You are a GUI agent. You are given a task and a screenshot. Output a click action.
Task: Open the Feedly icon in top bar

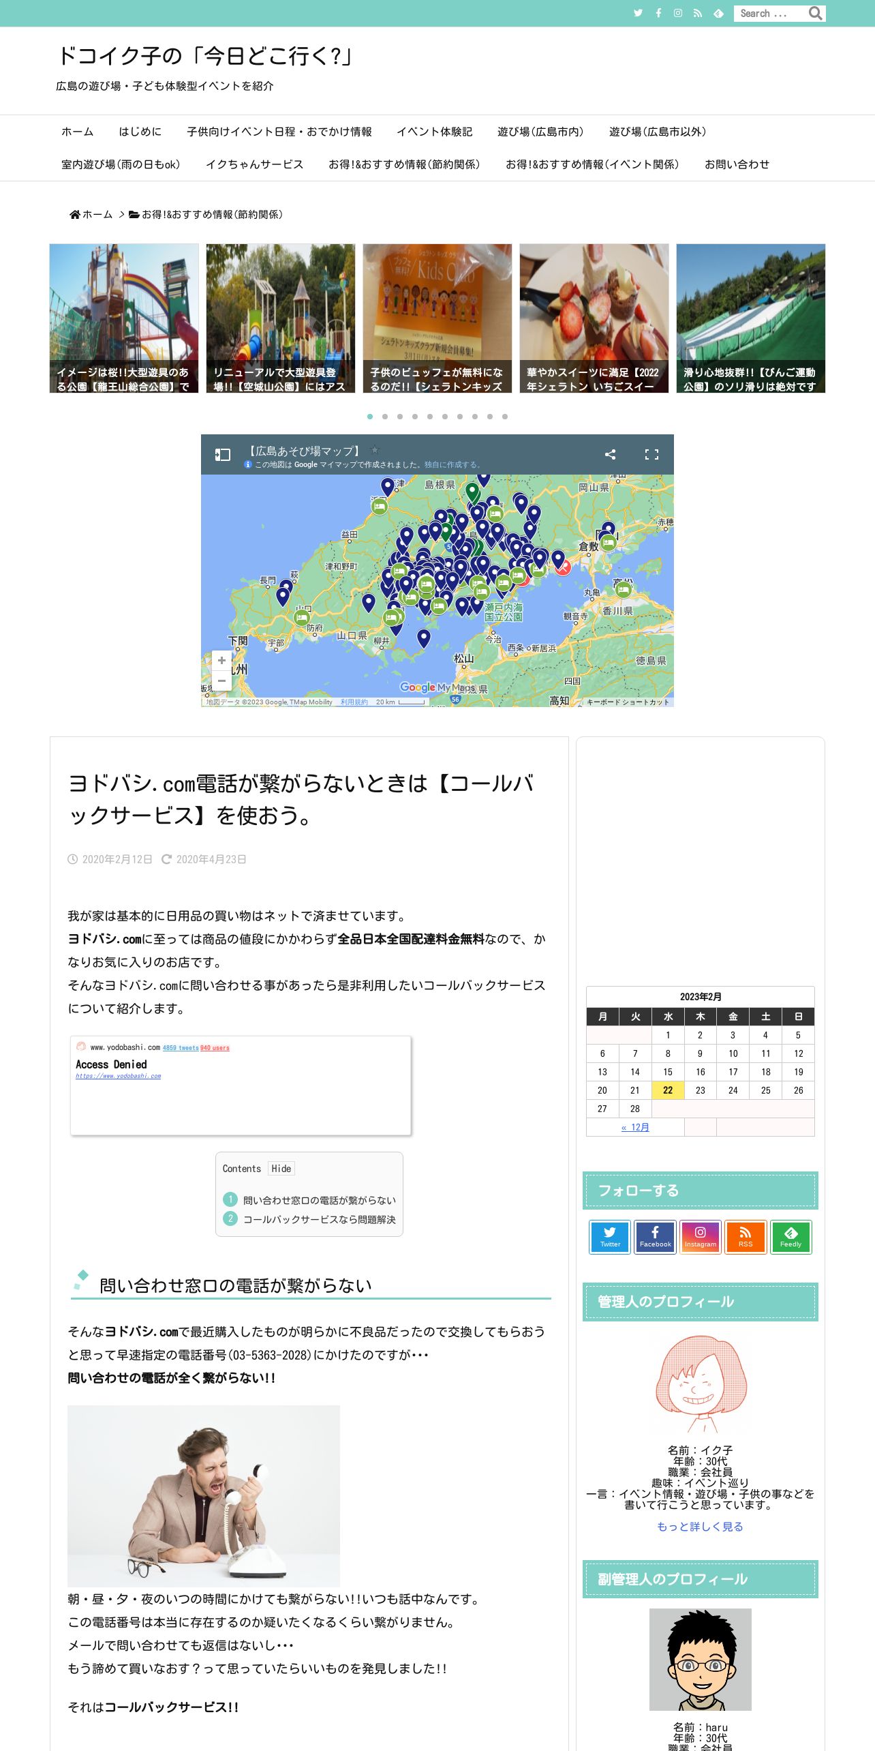[718, 13]
